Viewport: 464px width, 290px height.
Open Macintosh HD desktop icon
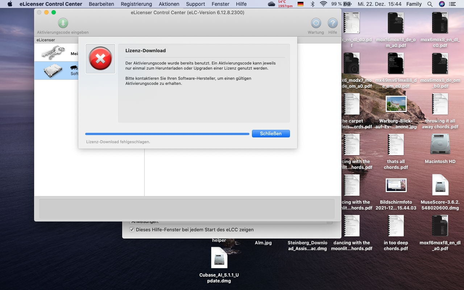[440, 145]
